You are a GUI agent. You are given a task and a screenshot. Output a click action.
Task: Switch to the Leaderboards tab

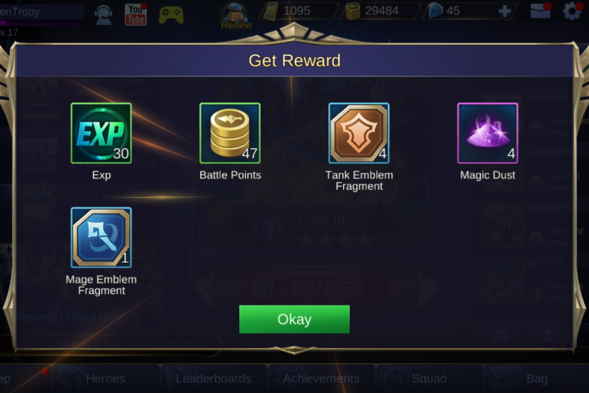pyautogui.click(x=214, y=378)
